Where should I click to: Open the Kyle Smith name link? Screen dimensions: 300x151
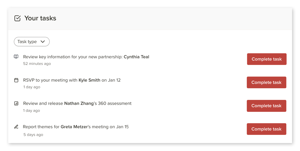[x=89, y=80]
